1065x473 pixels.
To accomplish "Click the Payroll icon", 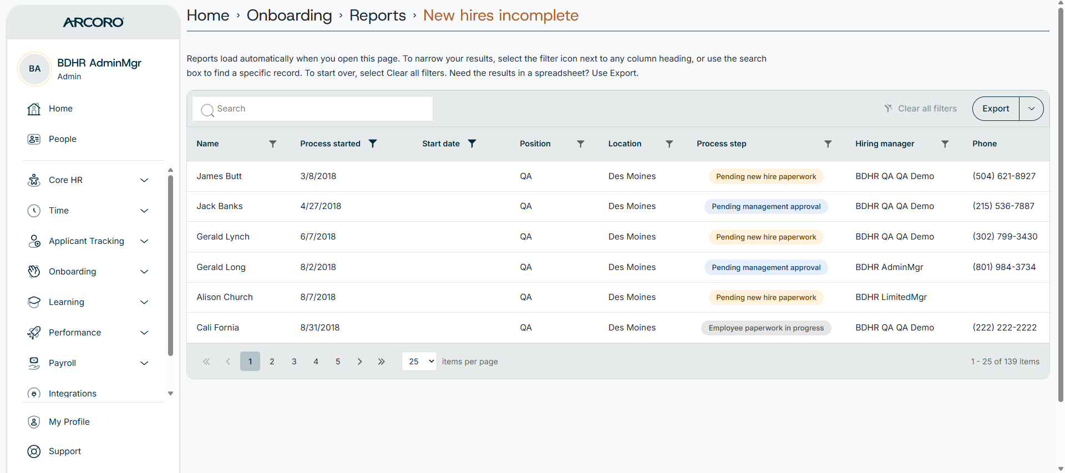I will click(34, 363).
